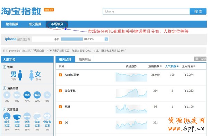Image resolution: width=208 pixels, height=136 pixels.
Task: Focus the iphone search input field
Action: pos(146,11)
